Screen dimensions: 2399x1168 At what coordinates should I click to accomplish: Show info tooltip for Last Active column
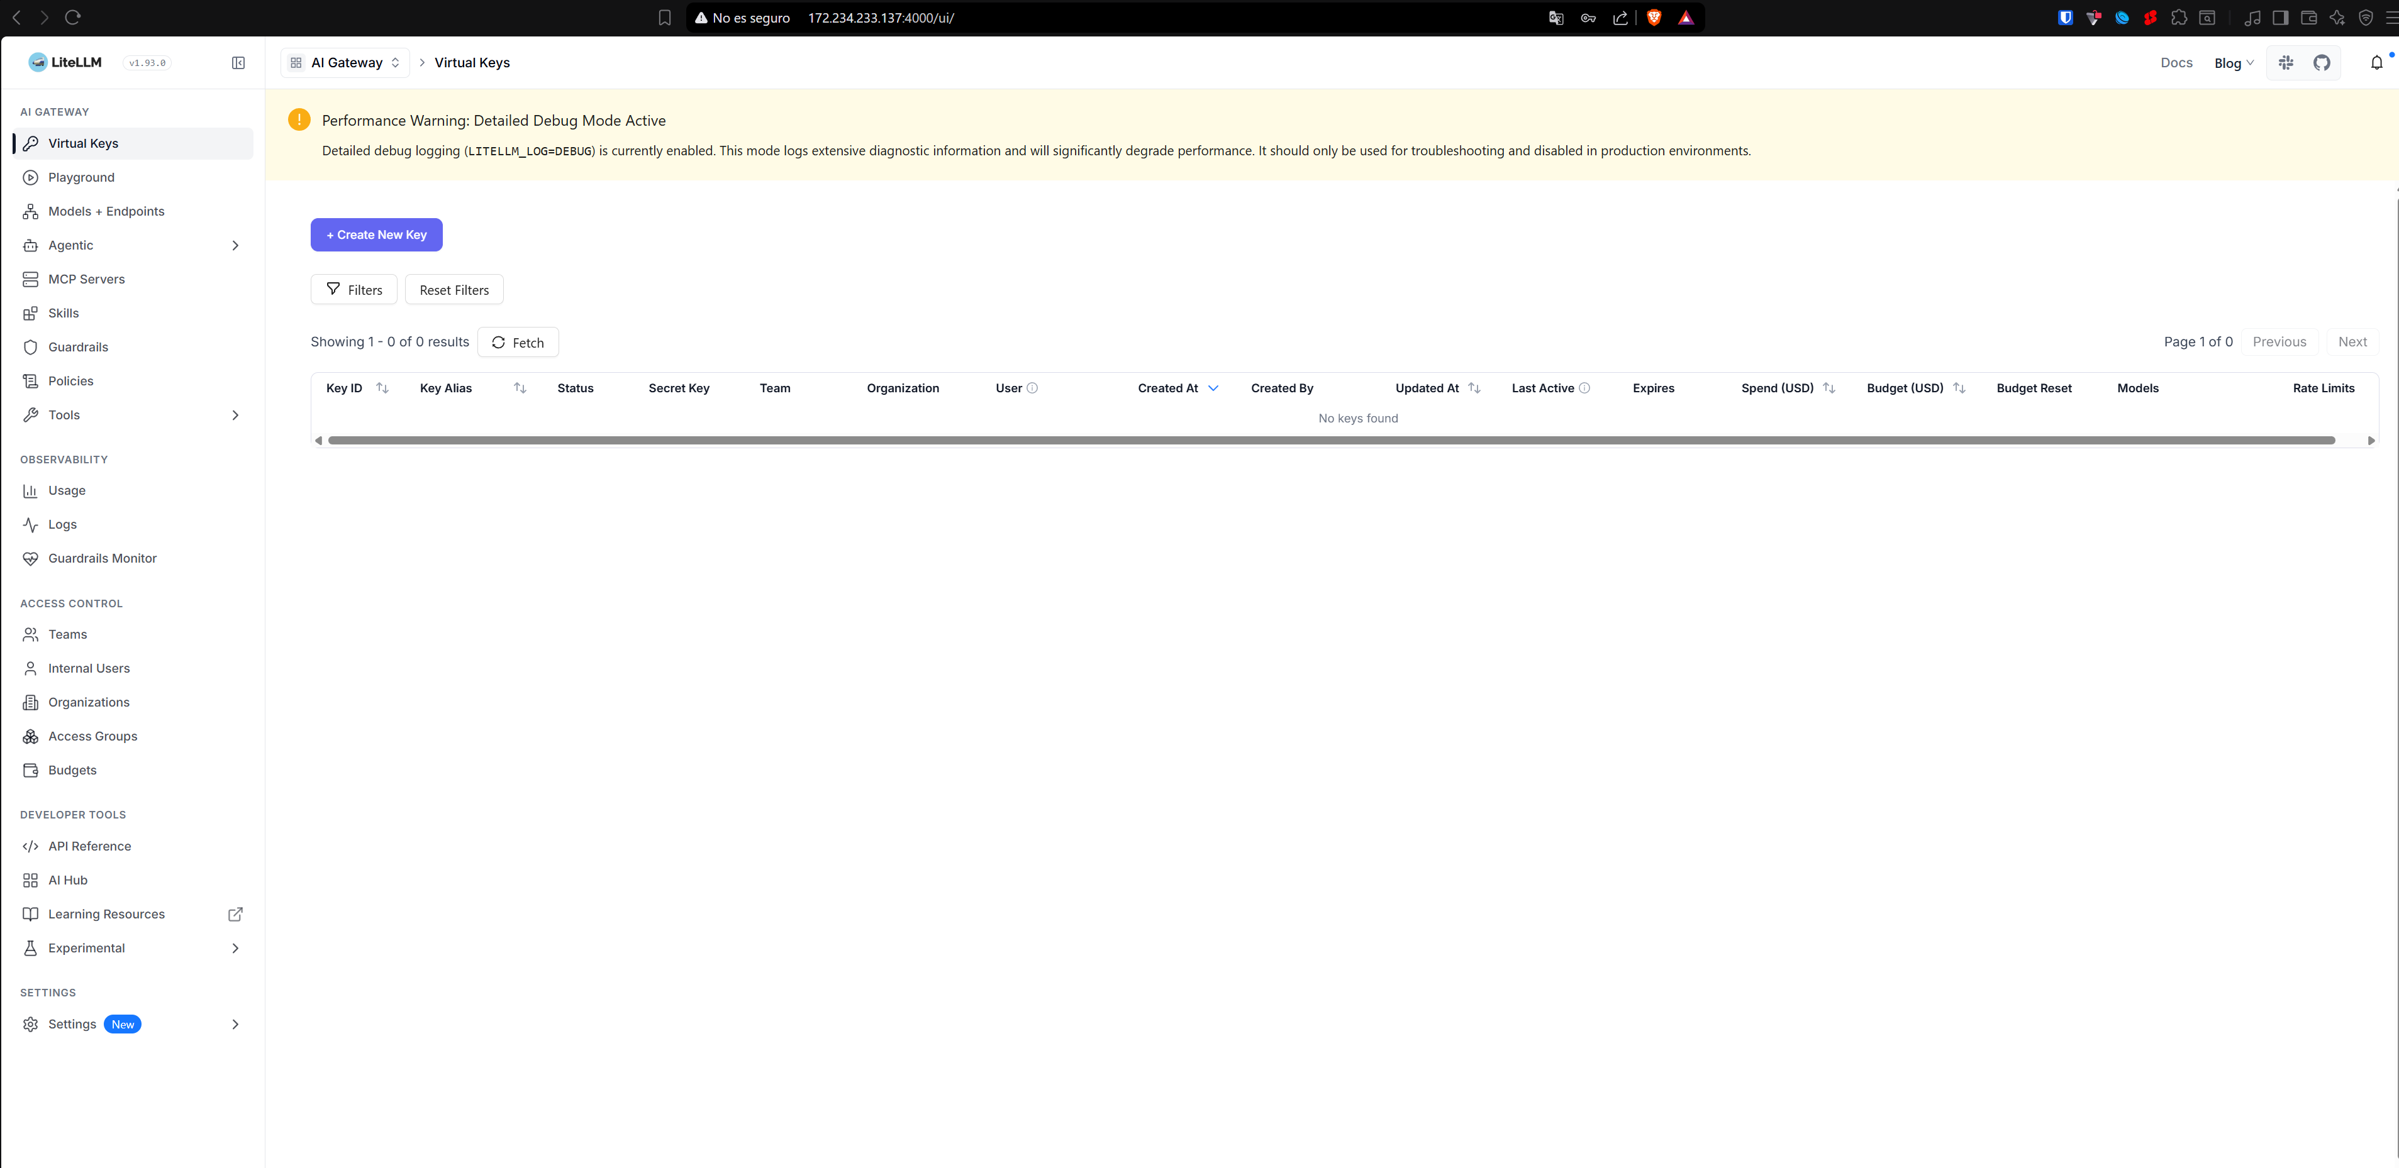click(x=1584, y=388)
